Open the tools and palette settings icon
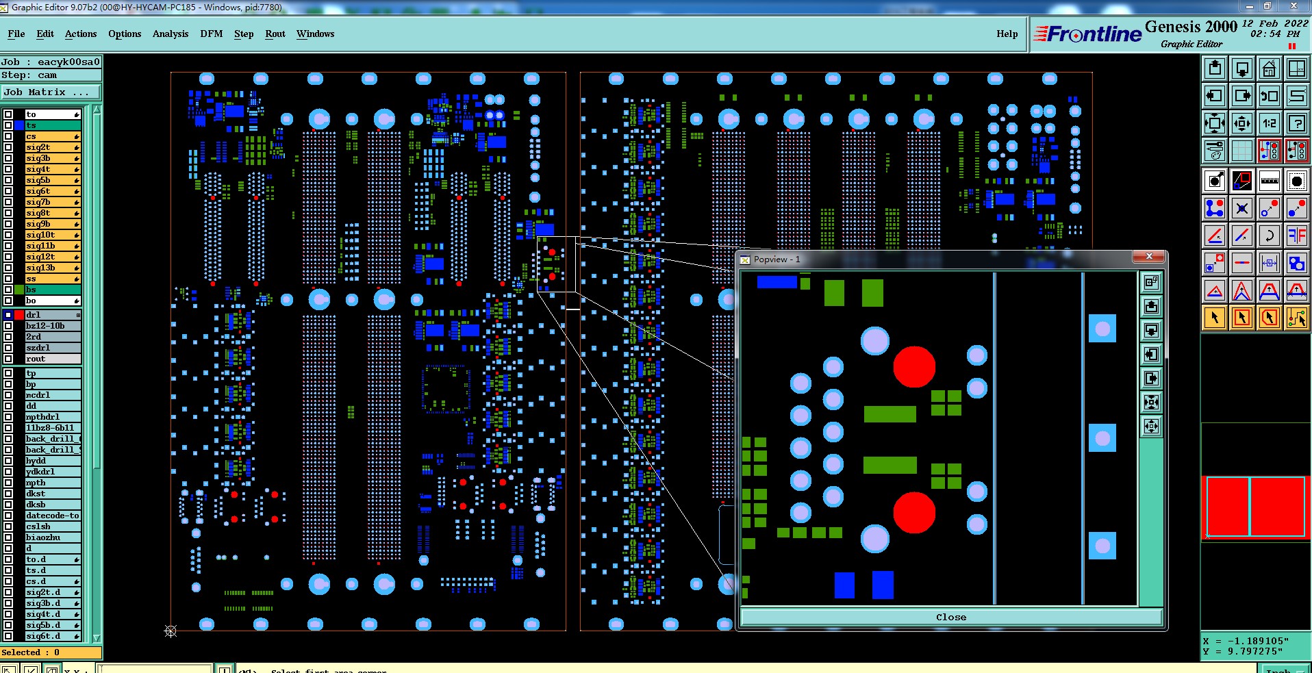 [1215, 151]
